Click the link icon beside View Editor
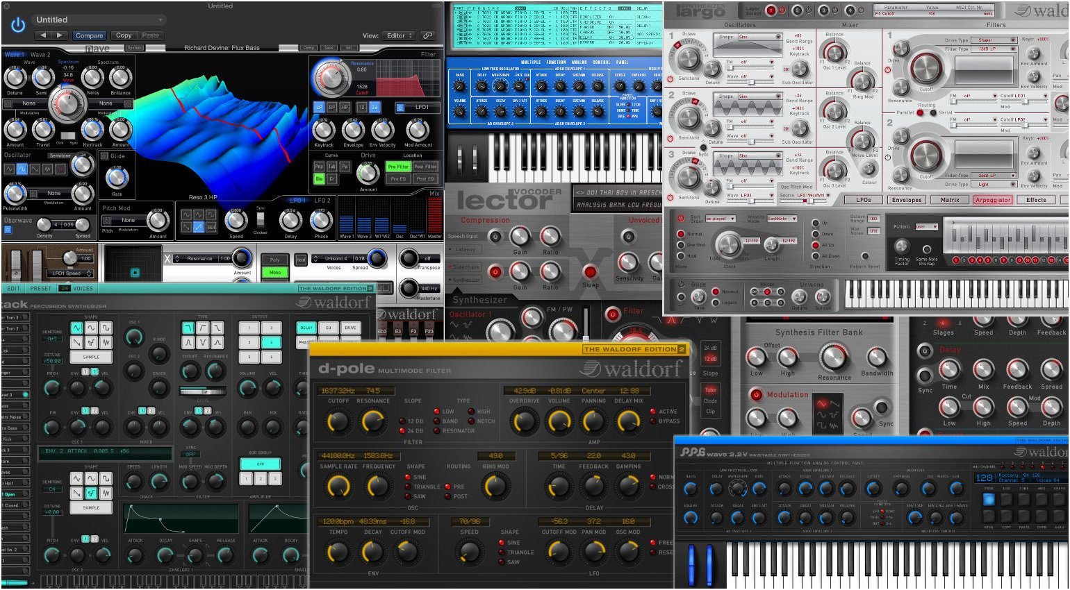 pos(428,35)
